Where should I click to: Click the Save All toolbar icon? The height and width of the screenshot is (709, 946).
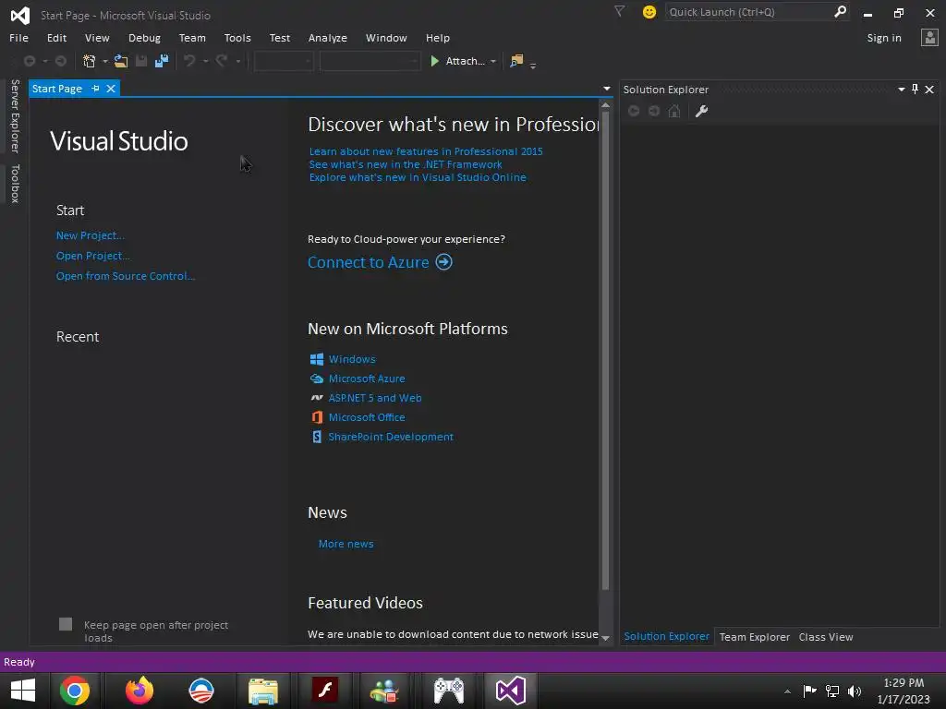[x=161, y=61]
